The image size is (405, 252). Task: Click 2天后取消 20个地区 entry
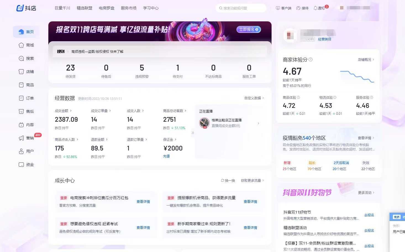341,166
